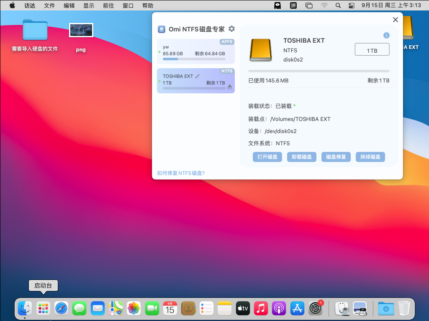Image resolution: width=429 pixels, height=321 pixels.
Task: Rename TOSHIBA EXT via the pencil icon
Action: click(198, 76)
